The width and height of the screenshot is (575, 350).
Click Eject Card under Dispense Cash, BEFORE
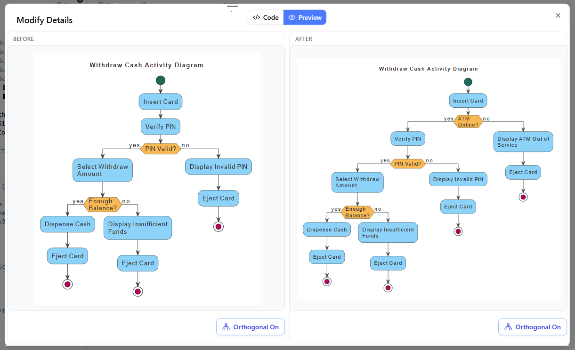click(x=67, y=256)
